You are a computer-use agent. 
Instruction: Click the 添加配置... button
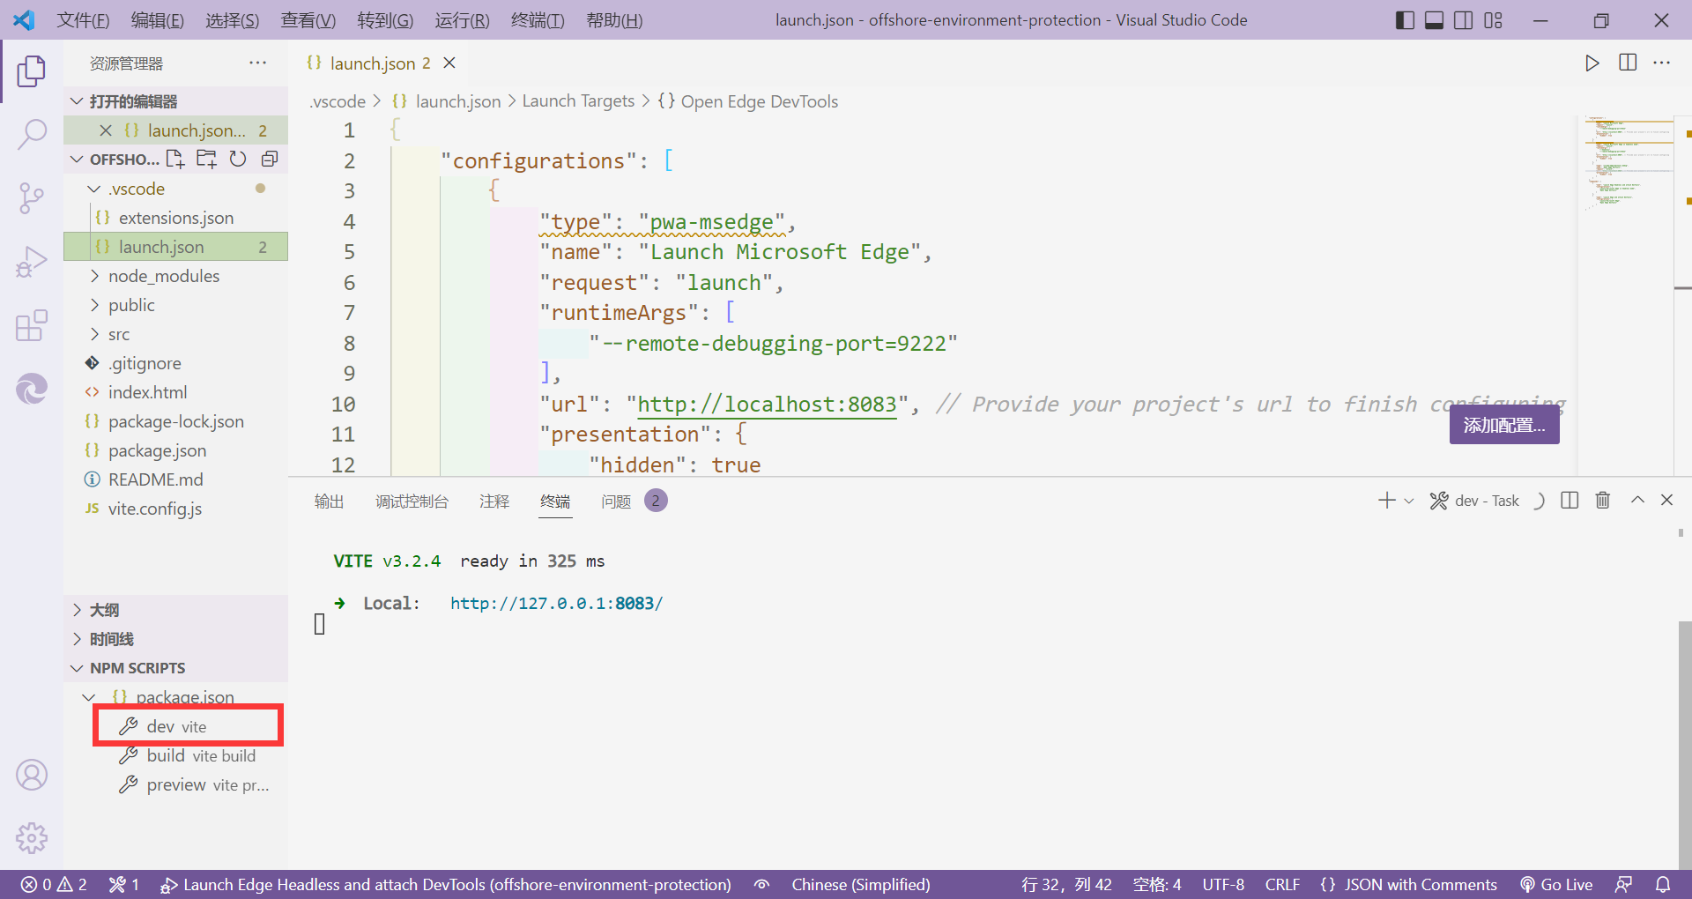pos(1504,426)
